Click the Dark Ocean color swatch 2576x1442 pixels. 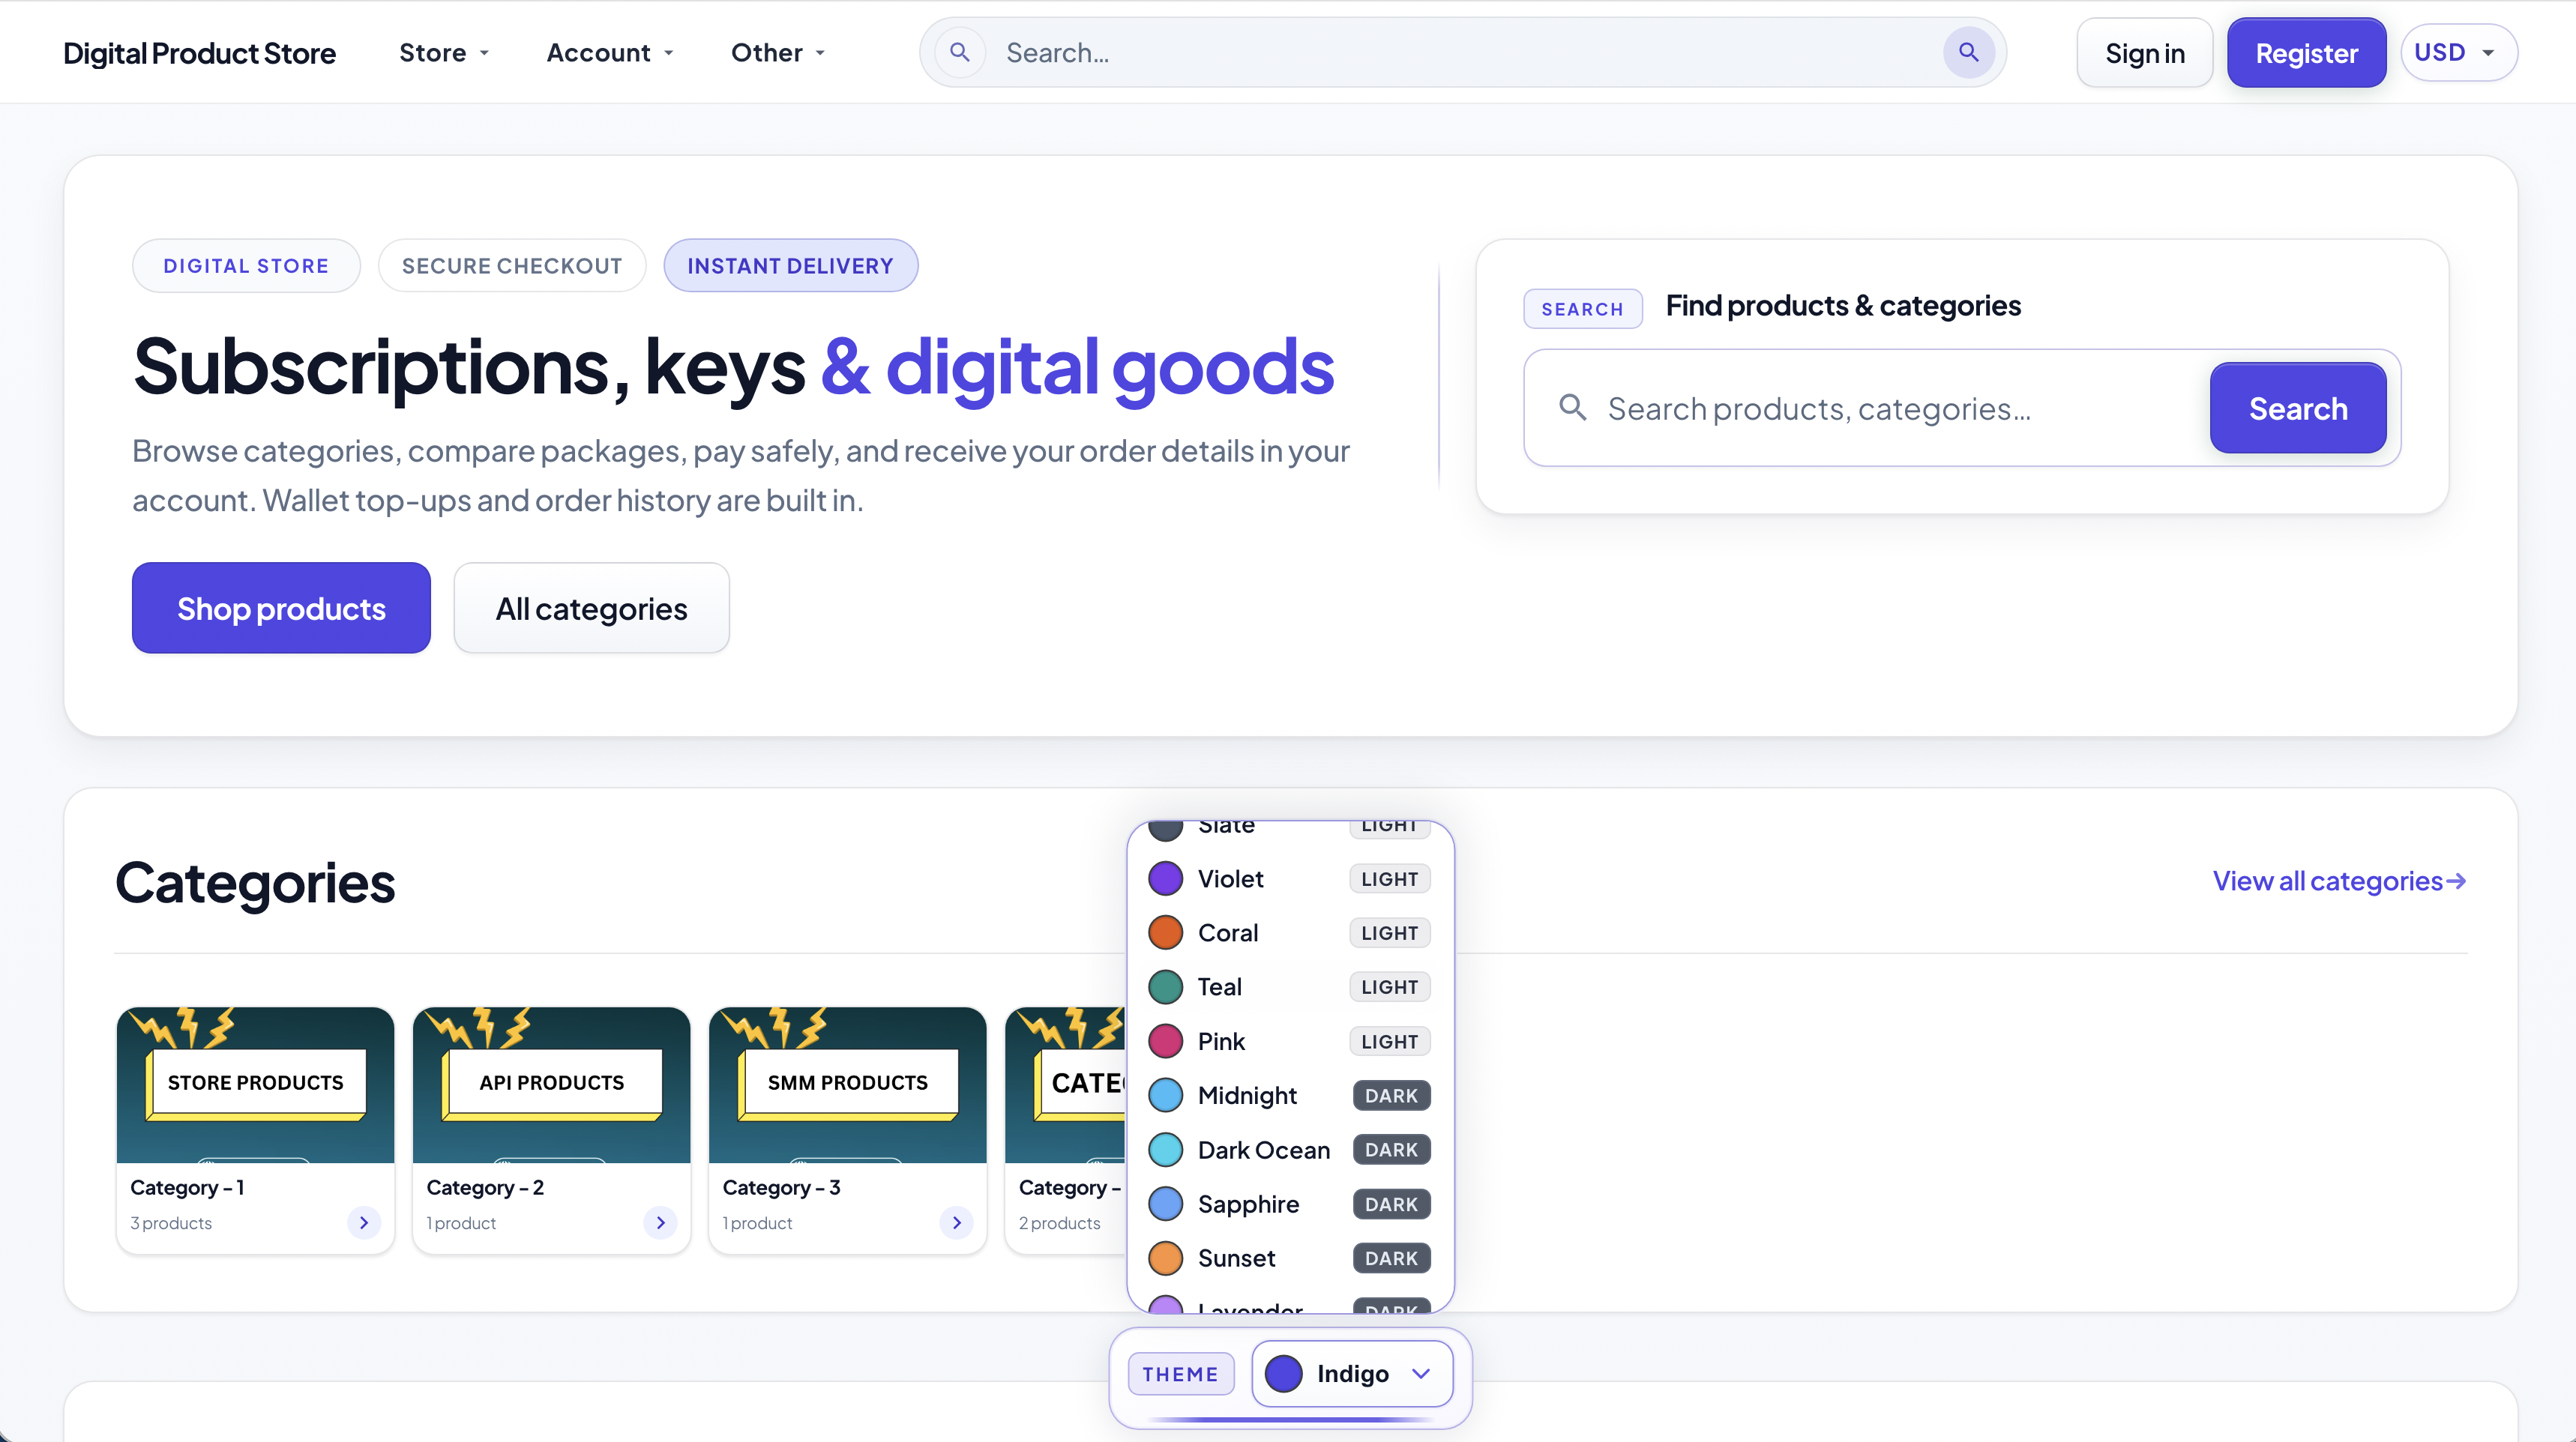[1165, 1150]
